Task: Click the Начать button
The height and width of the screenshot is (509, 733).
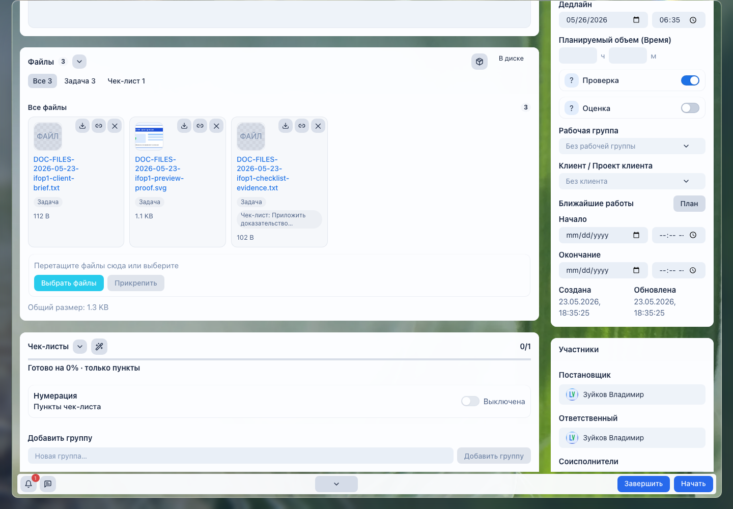Action: click(693, 484)
